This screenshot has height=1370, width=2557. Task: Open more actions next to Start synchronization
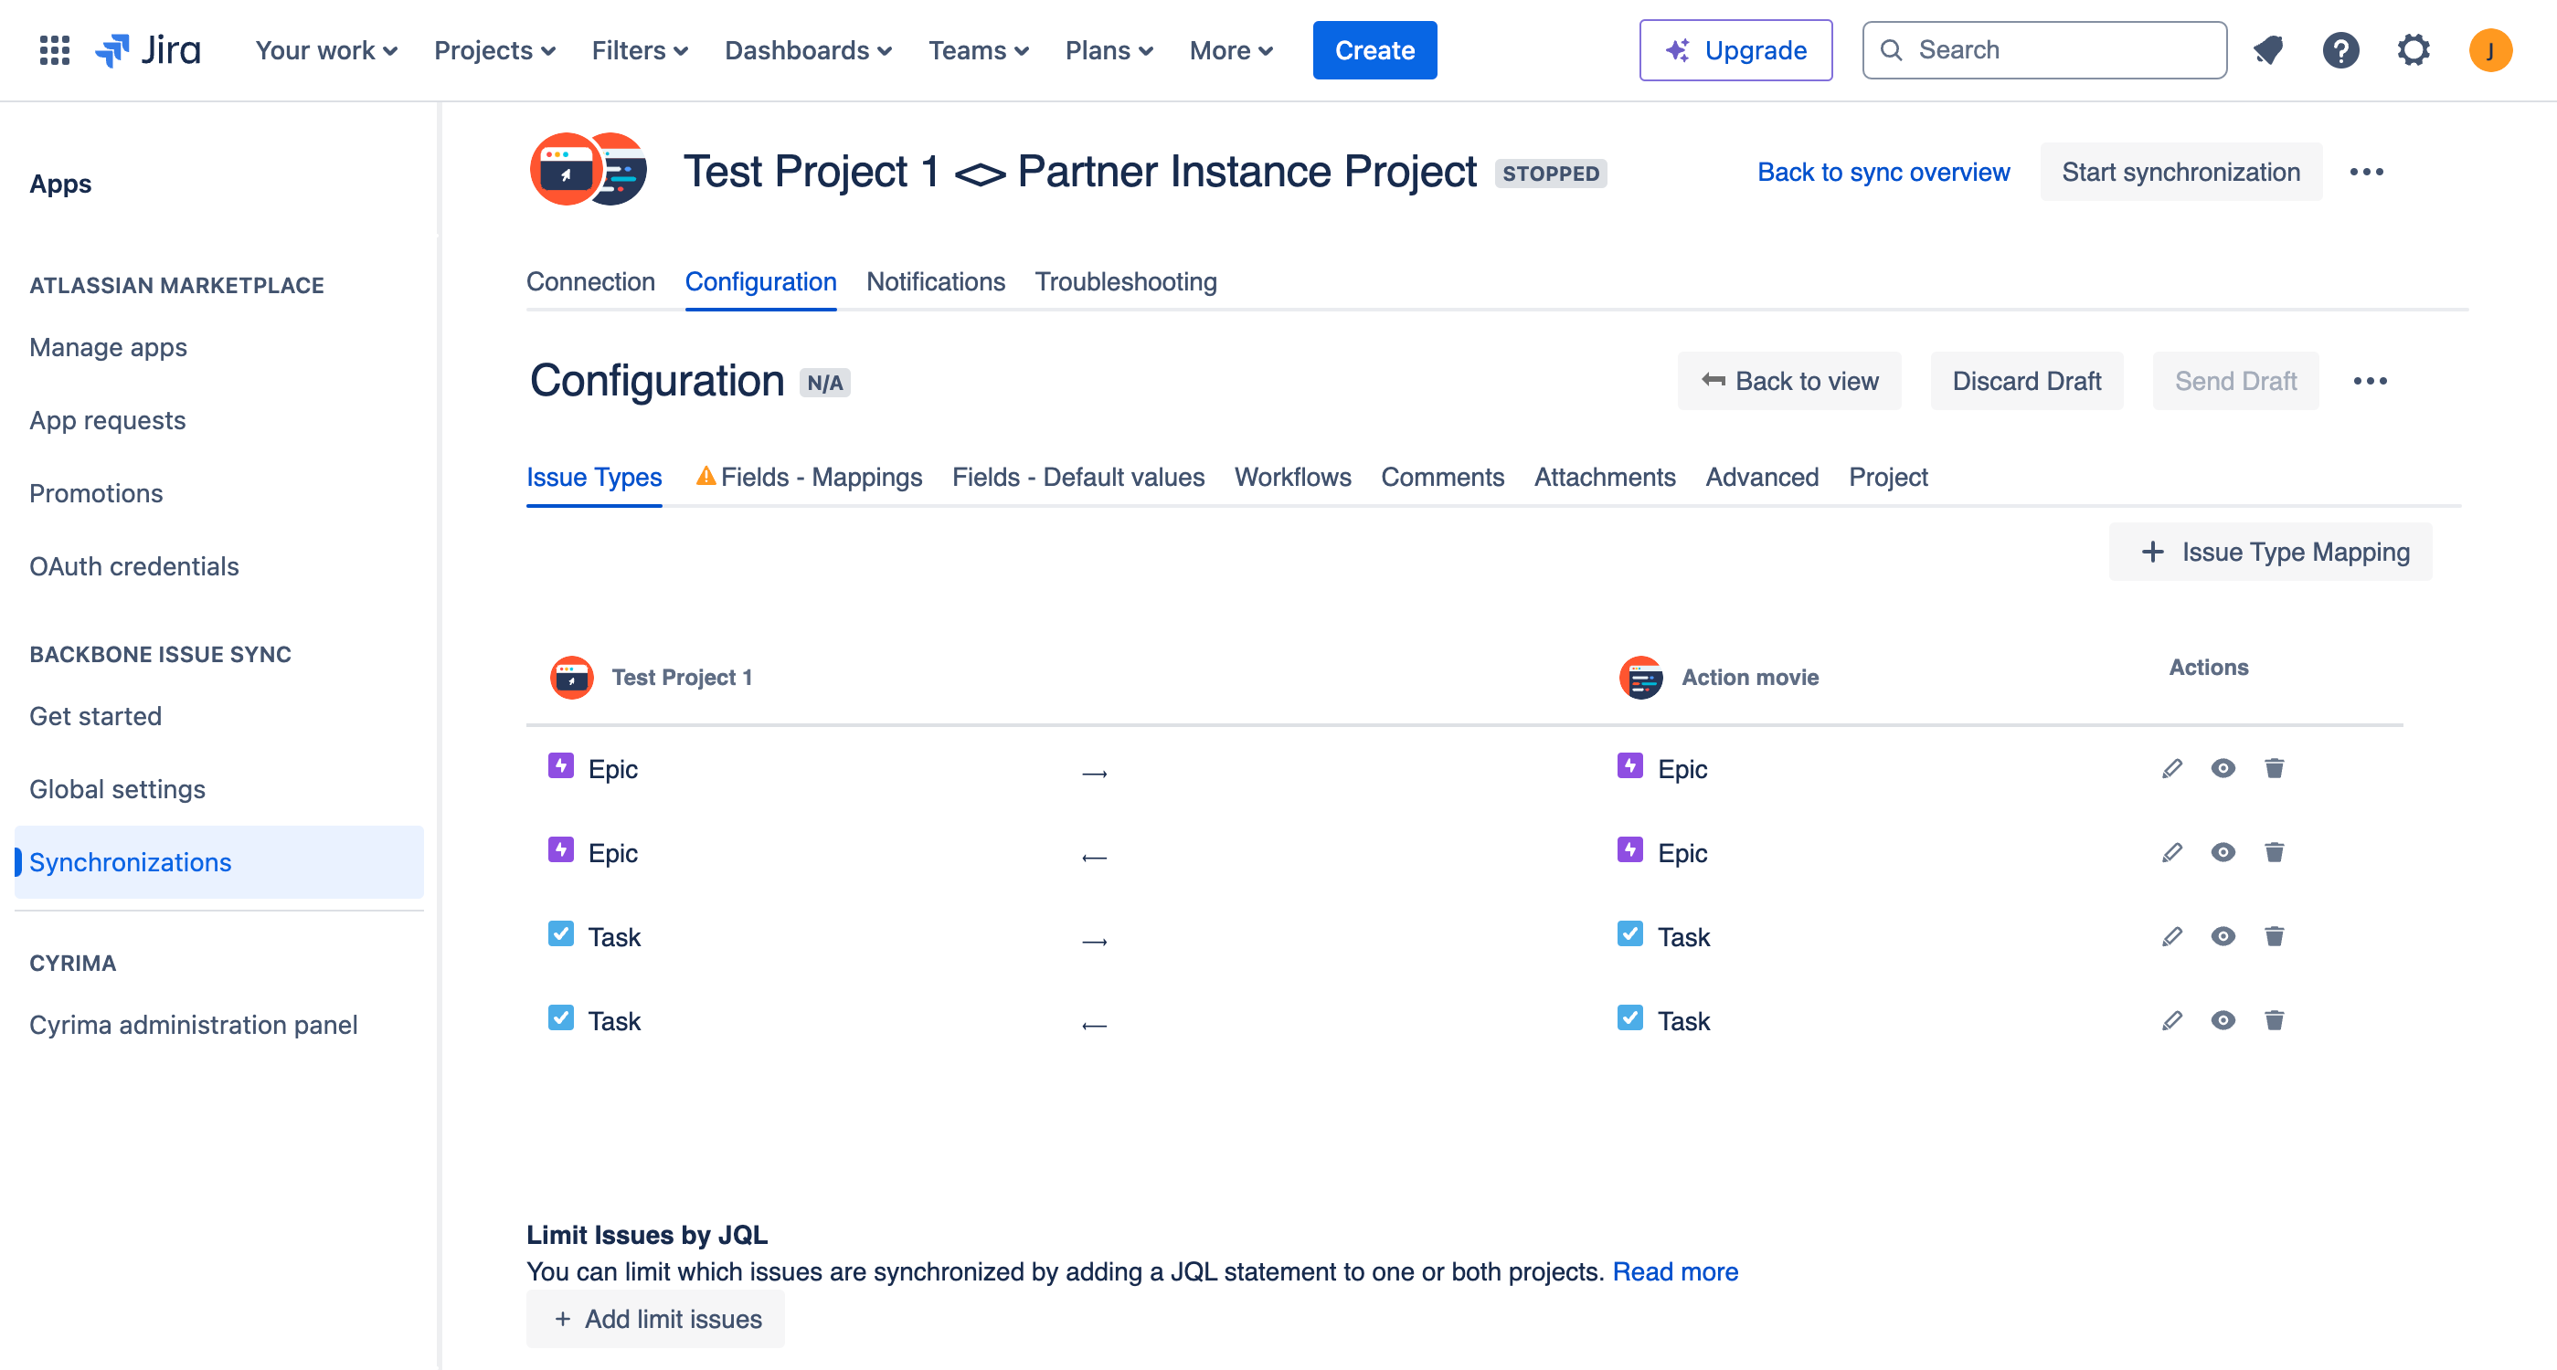click(x=2366, y=172)
